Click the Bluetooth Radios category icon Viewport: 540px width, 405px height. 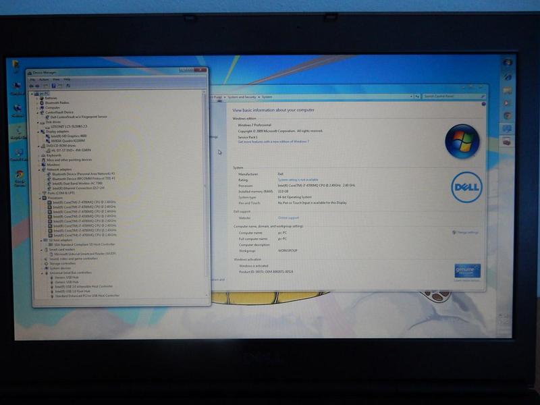[x=42, y=103]
